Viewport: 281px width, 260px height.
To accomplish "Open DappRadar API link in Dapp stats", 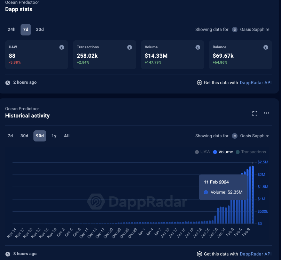I will pyautogui.click(x=256, y=82).
